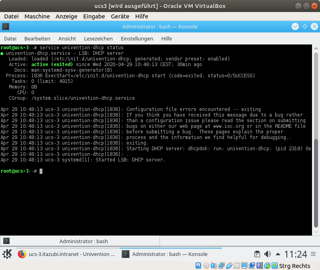Screen dimensions: 320x270
Task: Open clipboard tray icon in KDE panel
Action: 257,254
